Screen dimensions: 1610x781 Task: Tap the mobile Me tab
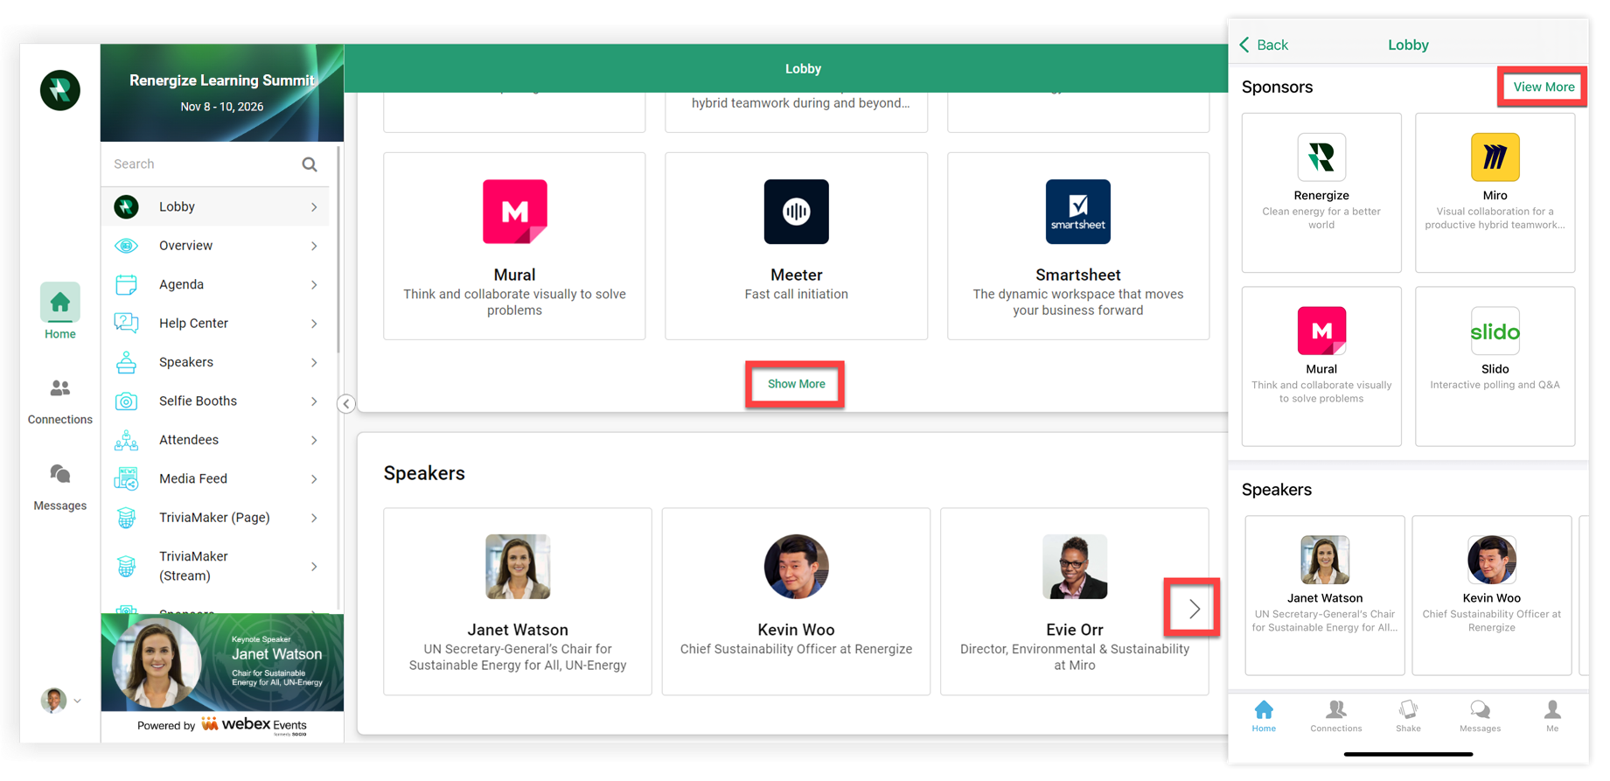(x=1552, y=716)
